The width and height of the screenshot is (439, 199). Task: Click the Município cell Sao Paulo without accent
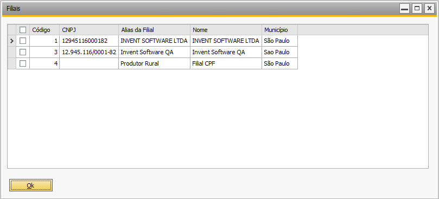coord(279,53)
